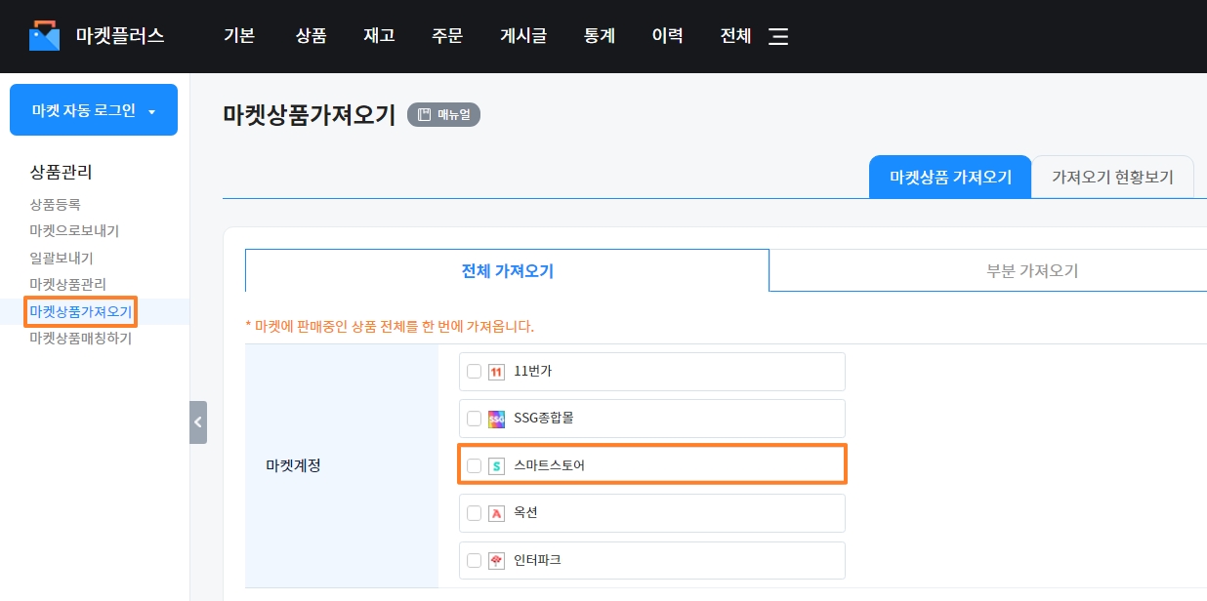Click the 스마트스토어 label text

[x=549, y=466]
